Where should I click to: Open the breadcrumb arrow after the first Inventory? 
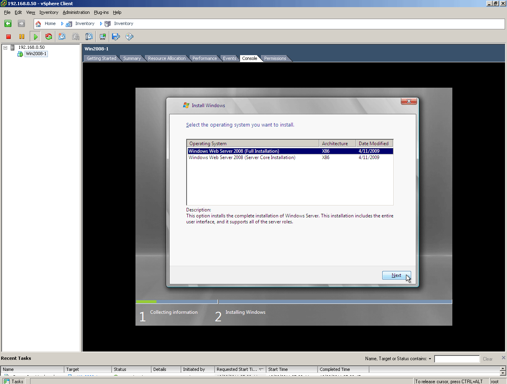coord(101,24)
